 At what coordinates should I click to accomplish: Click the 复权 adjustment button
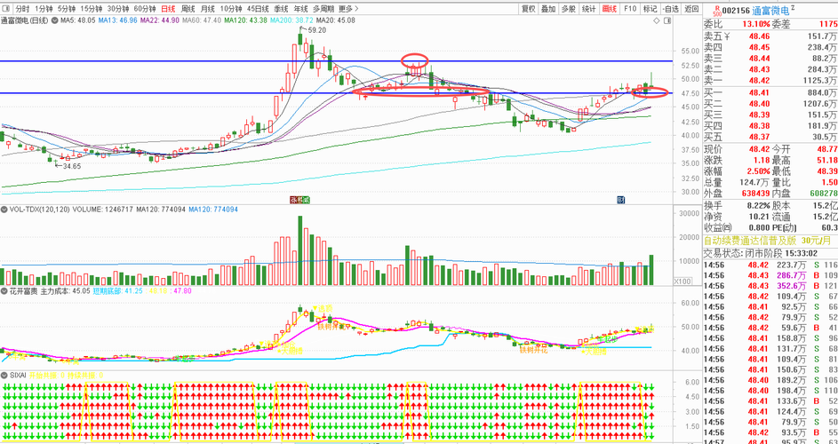tap(529, 9)
